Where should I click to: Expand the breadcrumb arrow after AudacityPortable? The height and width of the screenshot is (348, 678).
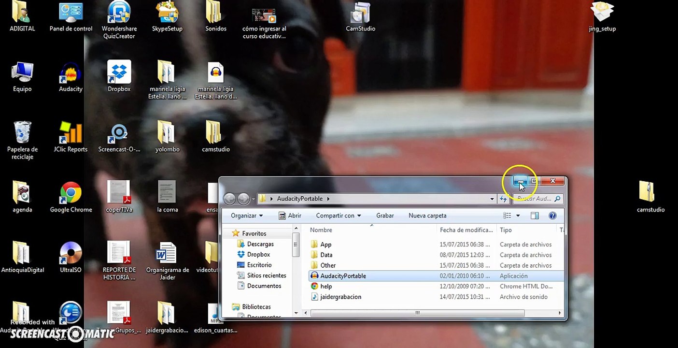pos(328,199)
